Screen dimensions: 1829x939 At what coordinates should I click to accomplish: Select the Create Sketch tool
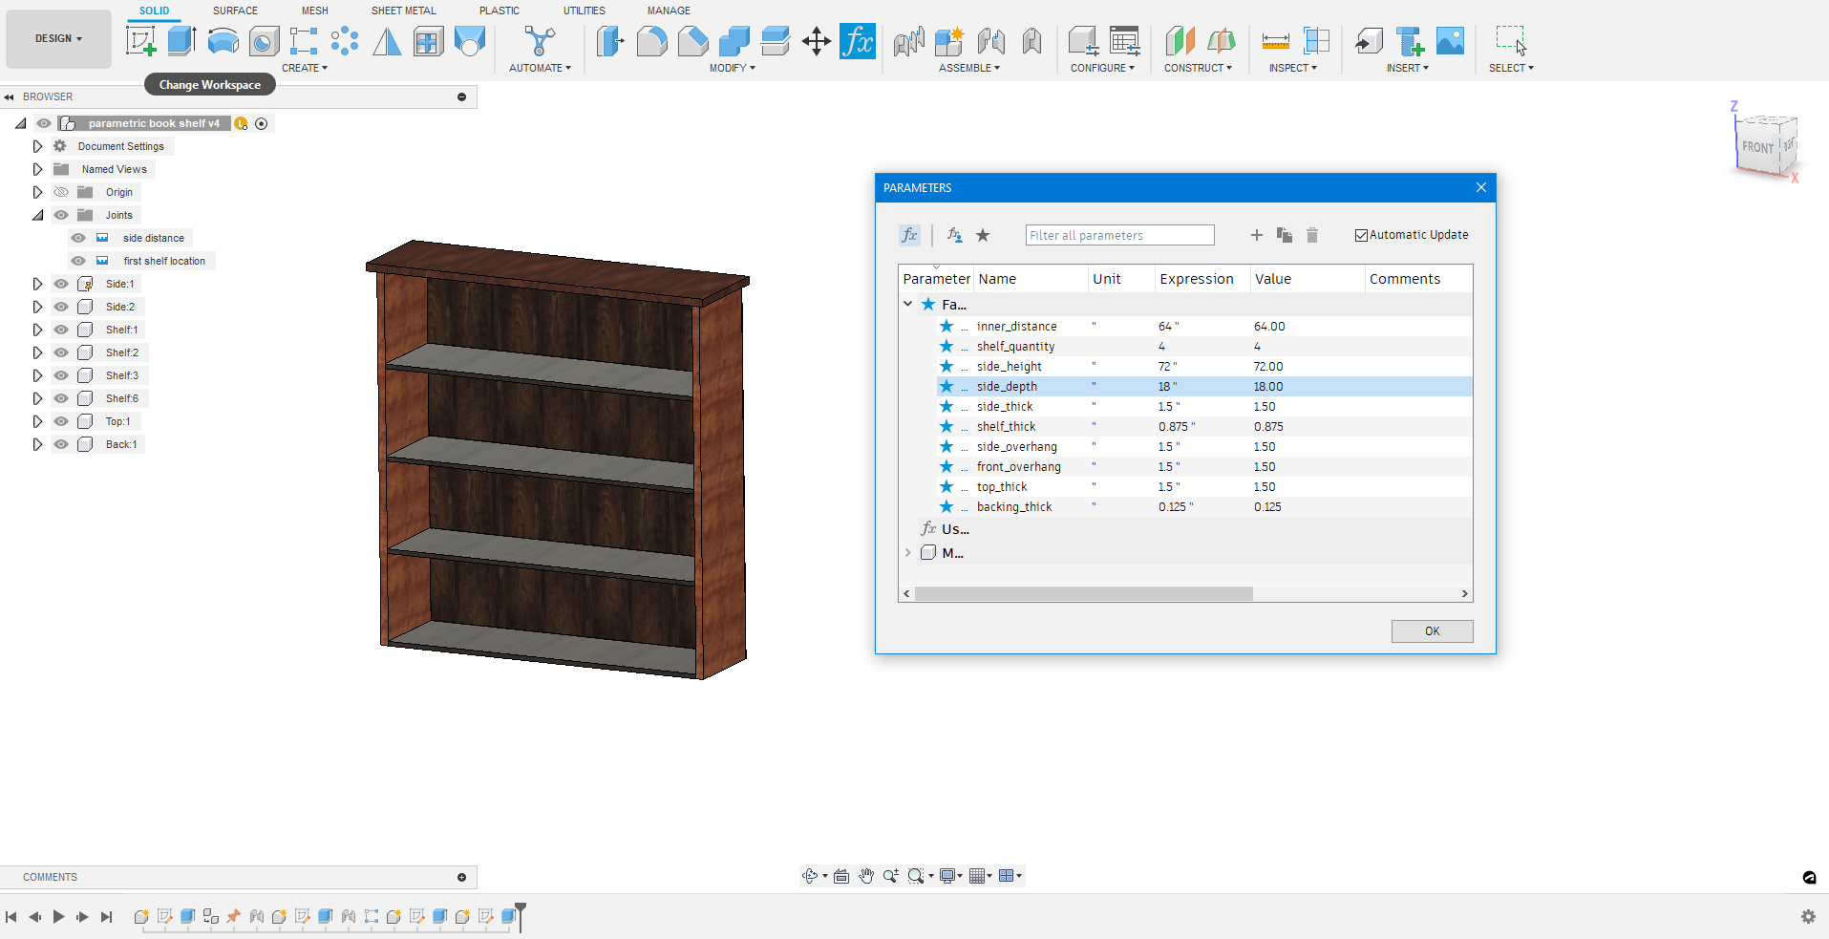[141, 40]
